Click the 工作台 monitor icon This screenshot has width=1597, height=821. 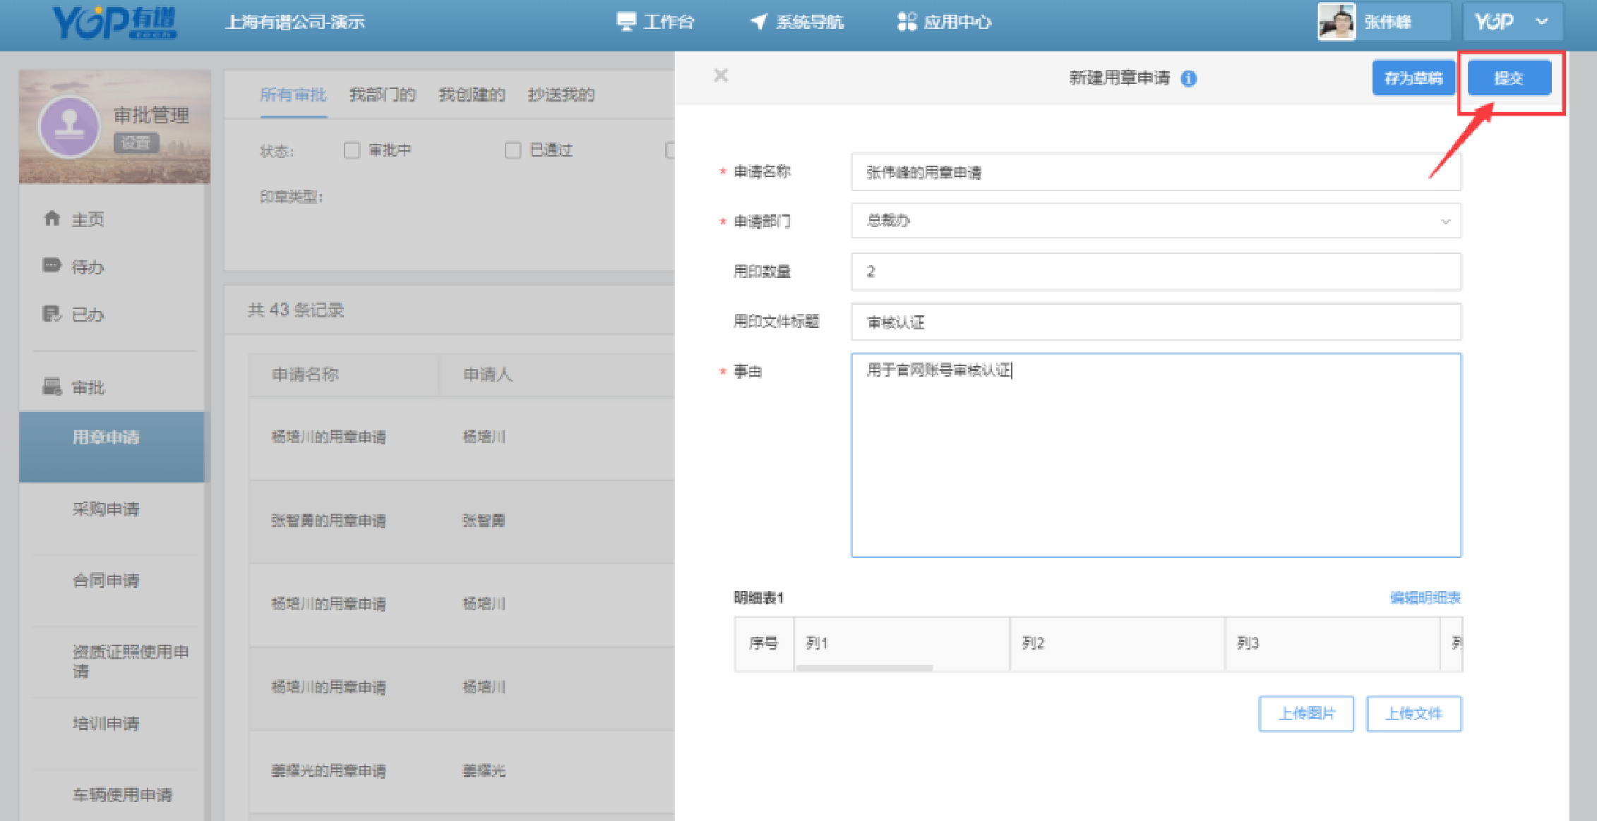point(626,21)
